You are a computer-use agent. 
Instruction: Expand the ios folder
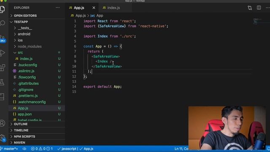click(37, 41)
